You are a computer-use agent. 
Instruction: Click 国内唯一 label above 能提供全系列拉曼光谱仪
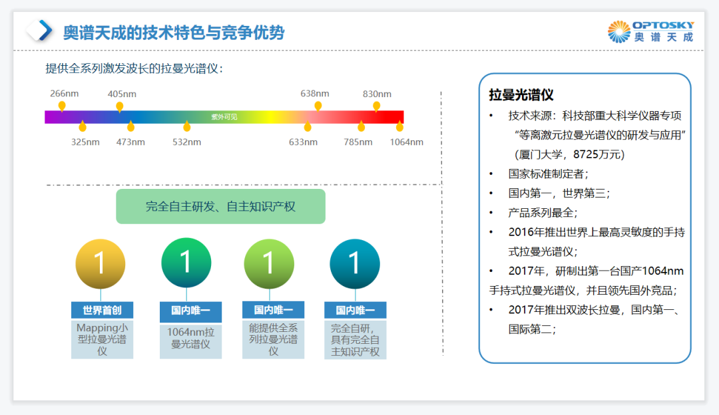pyautogui.click(x=274, y=310)
